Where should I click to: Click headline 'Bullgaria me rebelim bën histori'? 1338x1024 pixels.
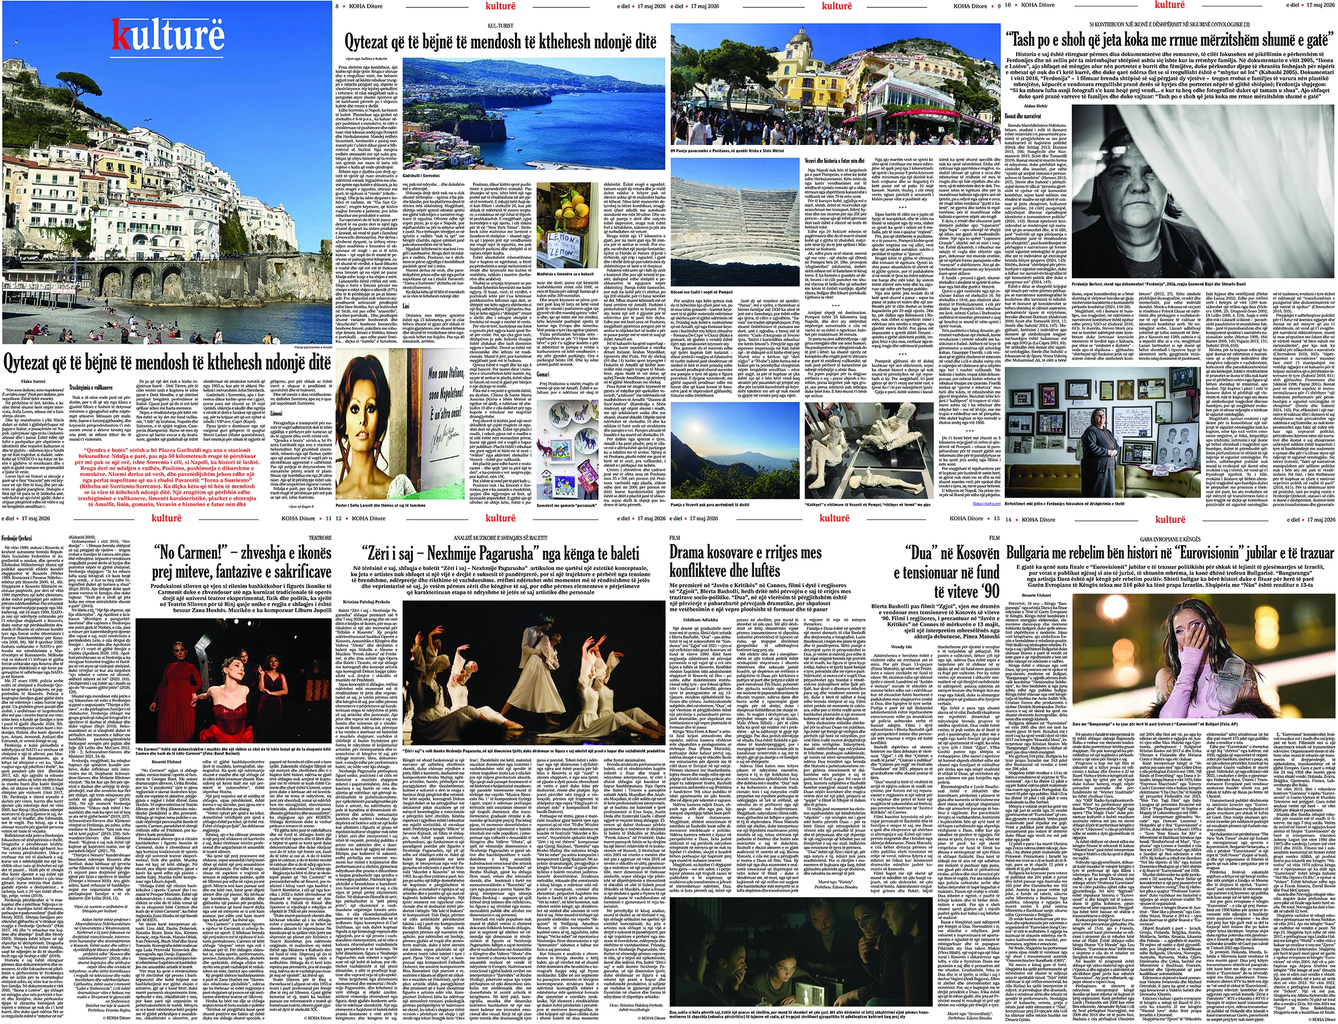coord(1170,554)
